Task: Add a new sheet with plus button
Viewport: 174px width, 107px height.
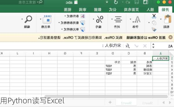Action: (110, 102)
